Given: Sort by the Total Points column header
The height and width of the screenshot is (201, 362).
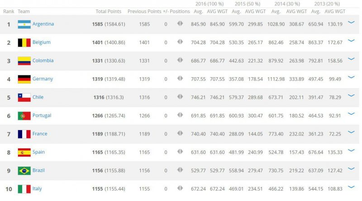Looking at the screenshot, I should (x=109, y=12).
